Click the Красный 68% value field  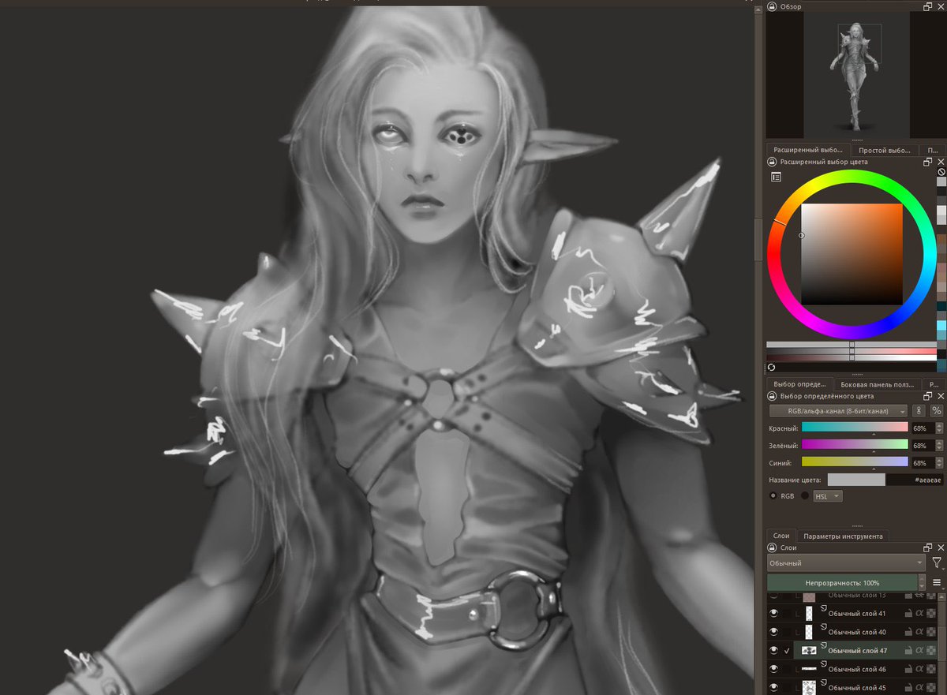pyautogui.click(x=923, y=428)
